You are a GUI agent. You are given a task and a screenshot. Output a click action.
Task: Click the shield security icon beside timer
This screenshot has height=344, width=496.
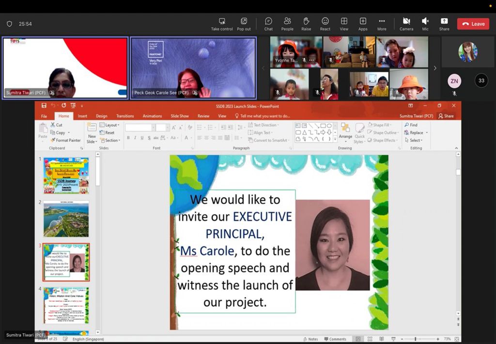pos(10,24)
